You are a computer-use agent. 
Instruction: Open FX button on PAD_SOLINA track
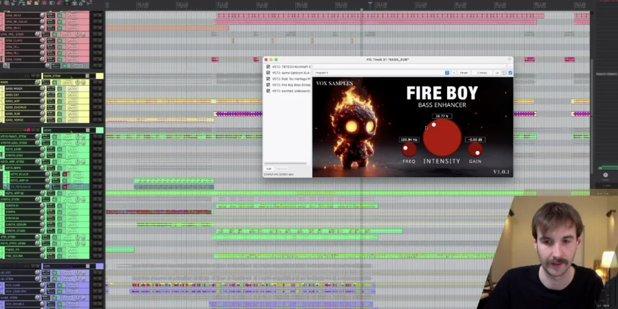tap(60, 256)
